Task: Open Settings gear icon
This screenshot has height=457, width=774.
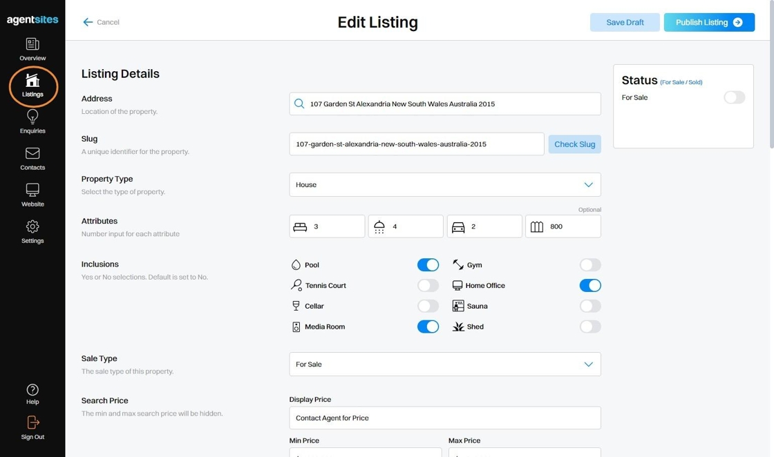Action: click(x=32, y=227)
